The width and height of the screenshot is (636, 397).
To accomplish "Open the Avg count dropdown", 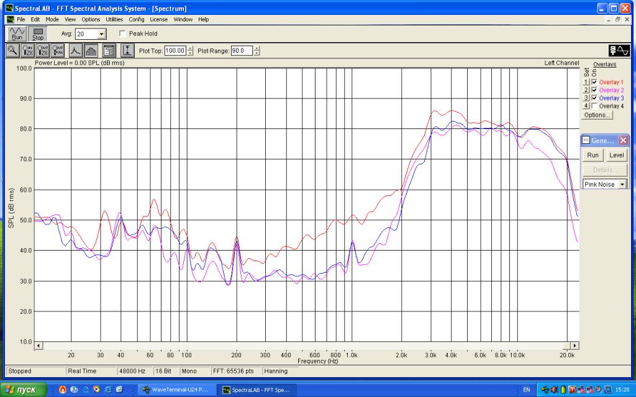I will pos(102,34).
